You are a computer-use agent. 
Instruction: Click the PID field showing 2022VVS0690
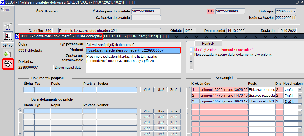click(x=230, y=11)
